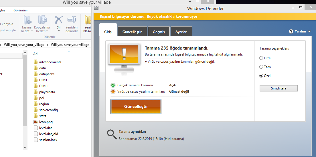
Task: Select the Özel scan option
Action: click(x=261, y=76)
